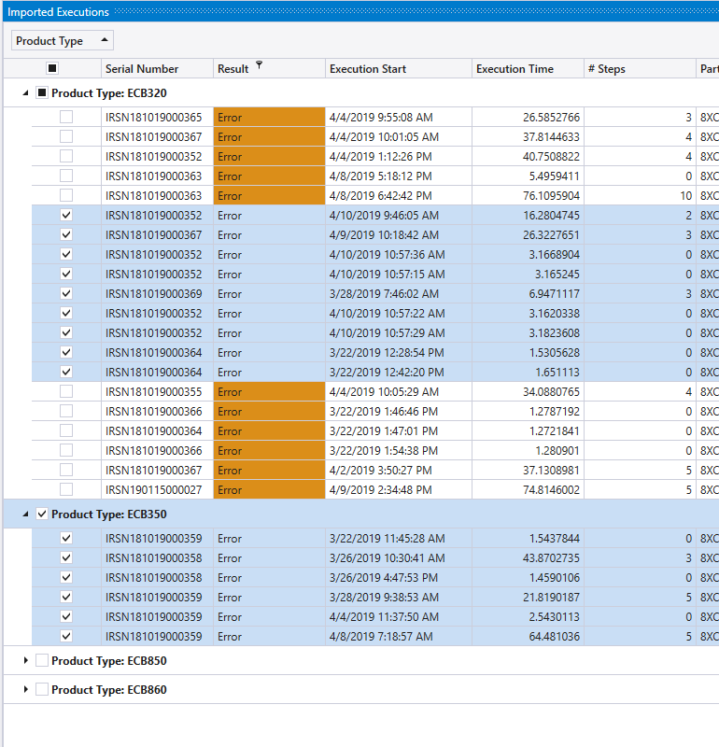Toggle the select-all checkbox in header

(52, 68)
